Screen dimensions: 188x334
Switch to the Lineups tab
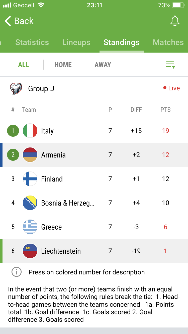76,42
